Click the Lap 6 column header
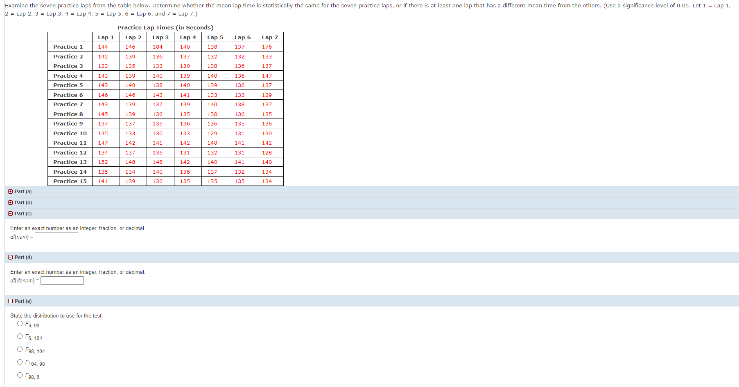The height and width of the screenshot is (387, 739). coord(242,37)
